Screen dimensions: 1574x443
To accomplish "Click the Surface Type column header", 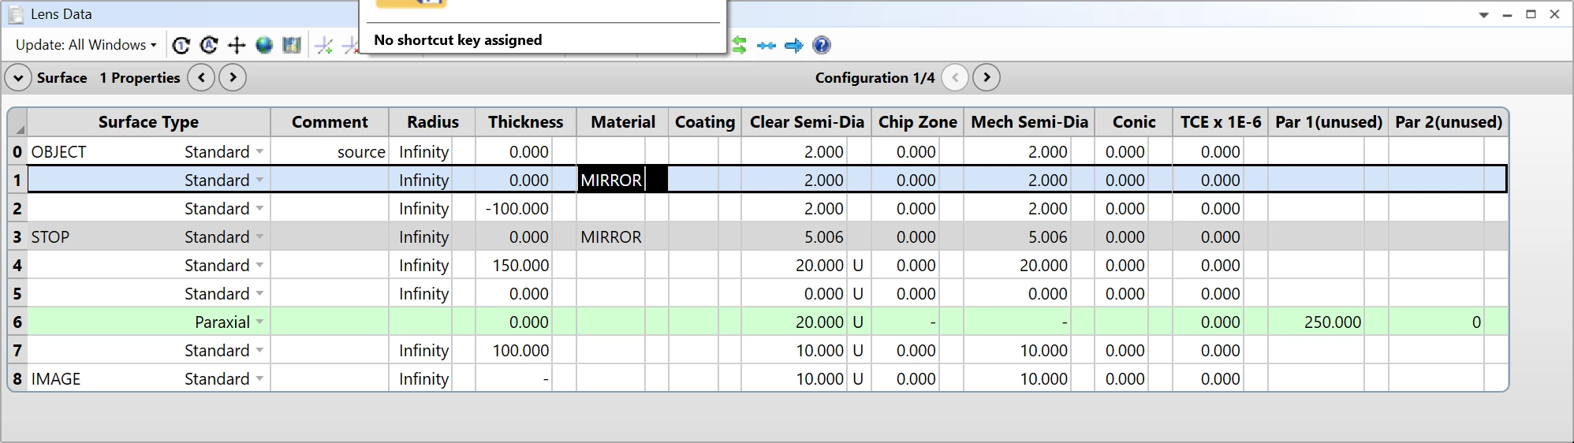I will point(148,122).
